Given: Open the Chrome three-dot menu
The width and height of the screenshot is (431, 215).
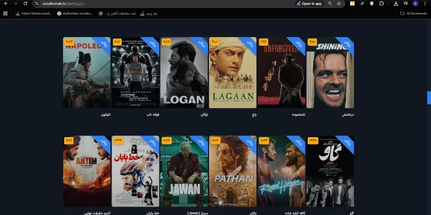Looking at the screenshot, I should [425, 4].
